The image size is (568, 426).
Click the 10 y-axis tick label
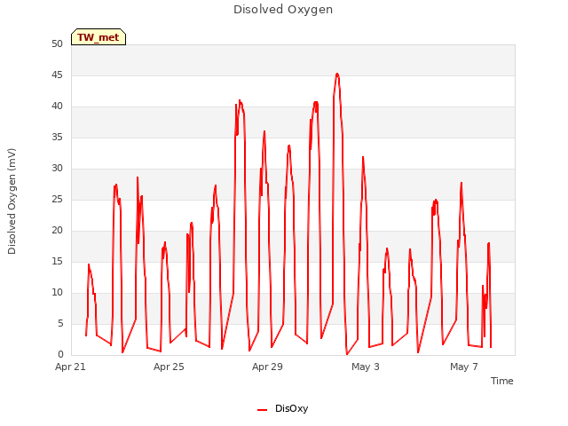57,292
